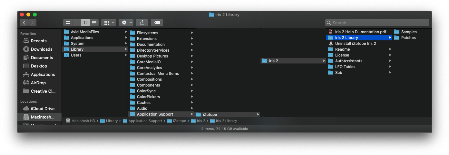Open the gear action menu
This screenshot has width=449, height=155.
pyautogui.click(x=126, y=23)
